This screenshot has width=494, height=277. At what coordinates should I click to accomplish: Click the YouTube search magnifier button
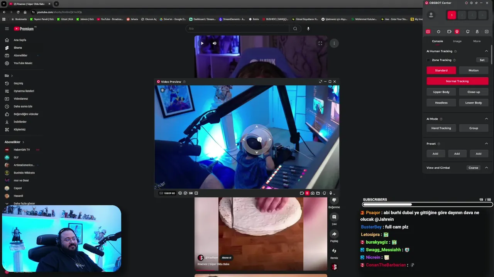(295, 28)
